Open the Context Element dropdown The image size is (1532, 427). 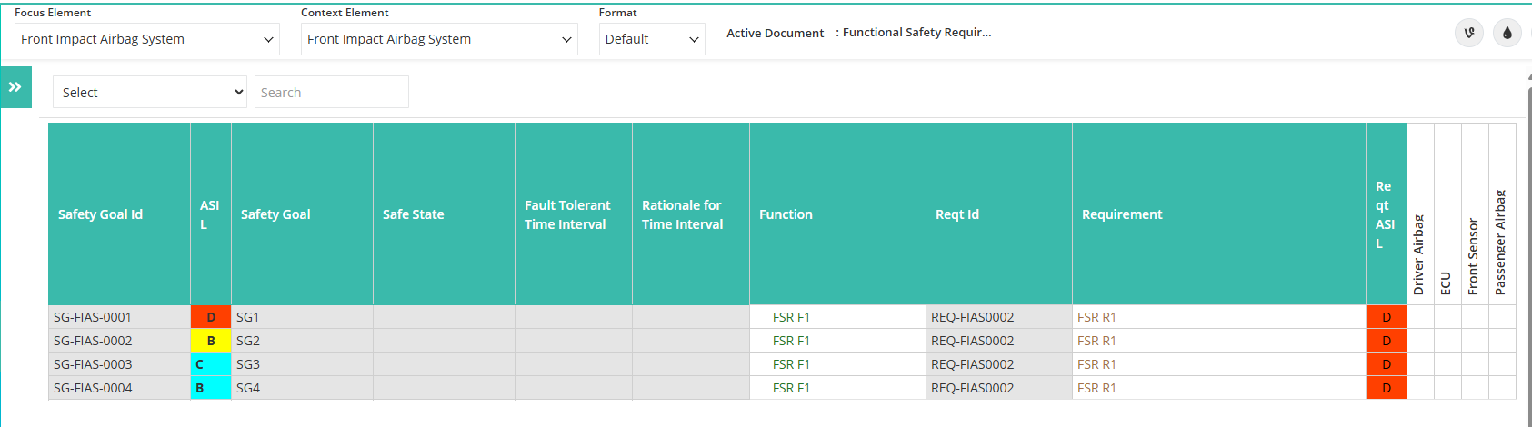[x=439, y=39]
